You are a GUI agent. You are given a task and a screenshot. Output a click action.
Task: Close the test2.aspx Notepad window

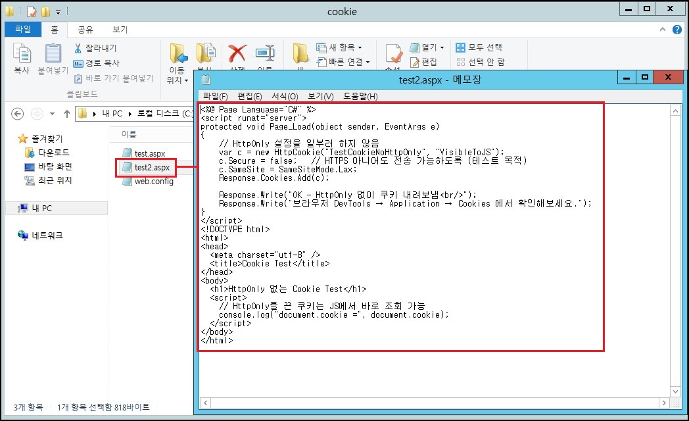pyautogui.click(x=669, y=78)
